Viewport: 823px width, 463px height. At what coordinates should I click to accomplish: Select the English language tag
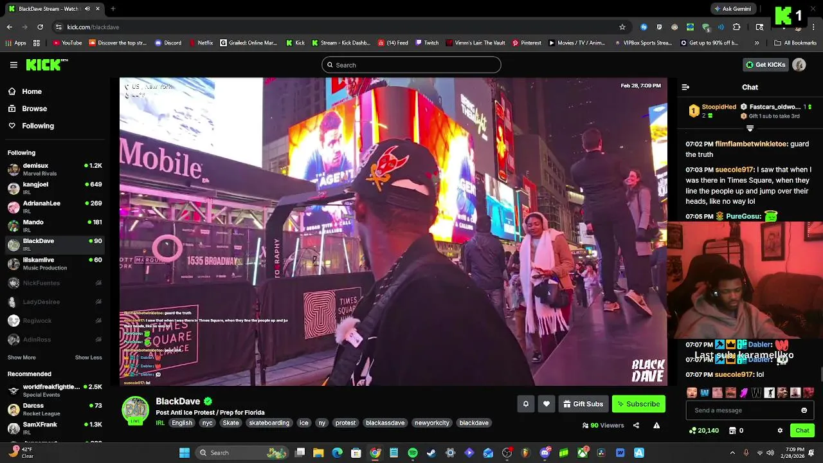coord(182,422)
